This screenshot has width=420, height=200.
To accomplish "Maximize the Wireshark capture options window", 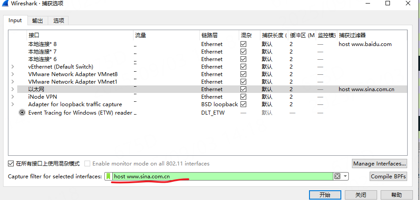I will (x=388, y=3).
